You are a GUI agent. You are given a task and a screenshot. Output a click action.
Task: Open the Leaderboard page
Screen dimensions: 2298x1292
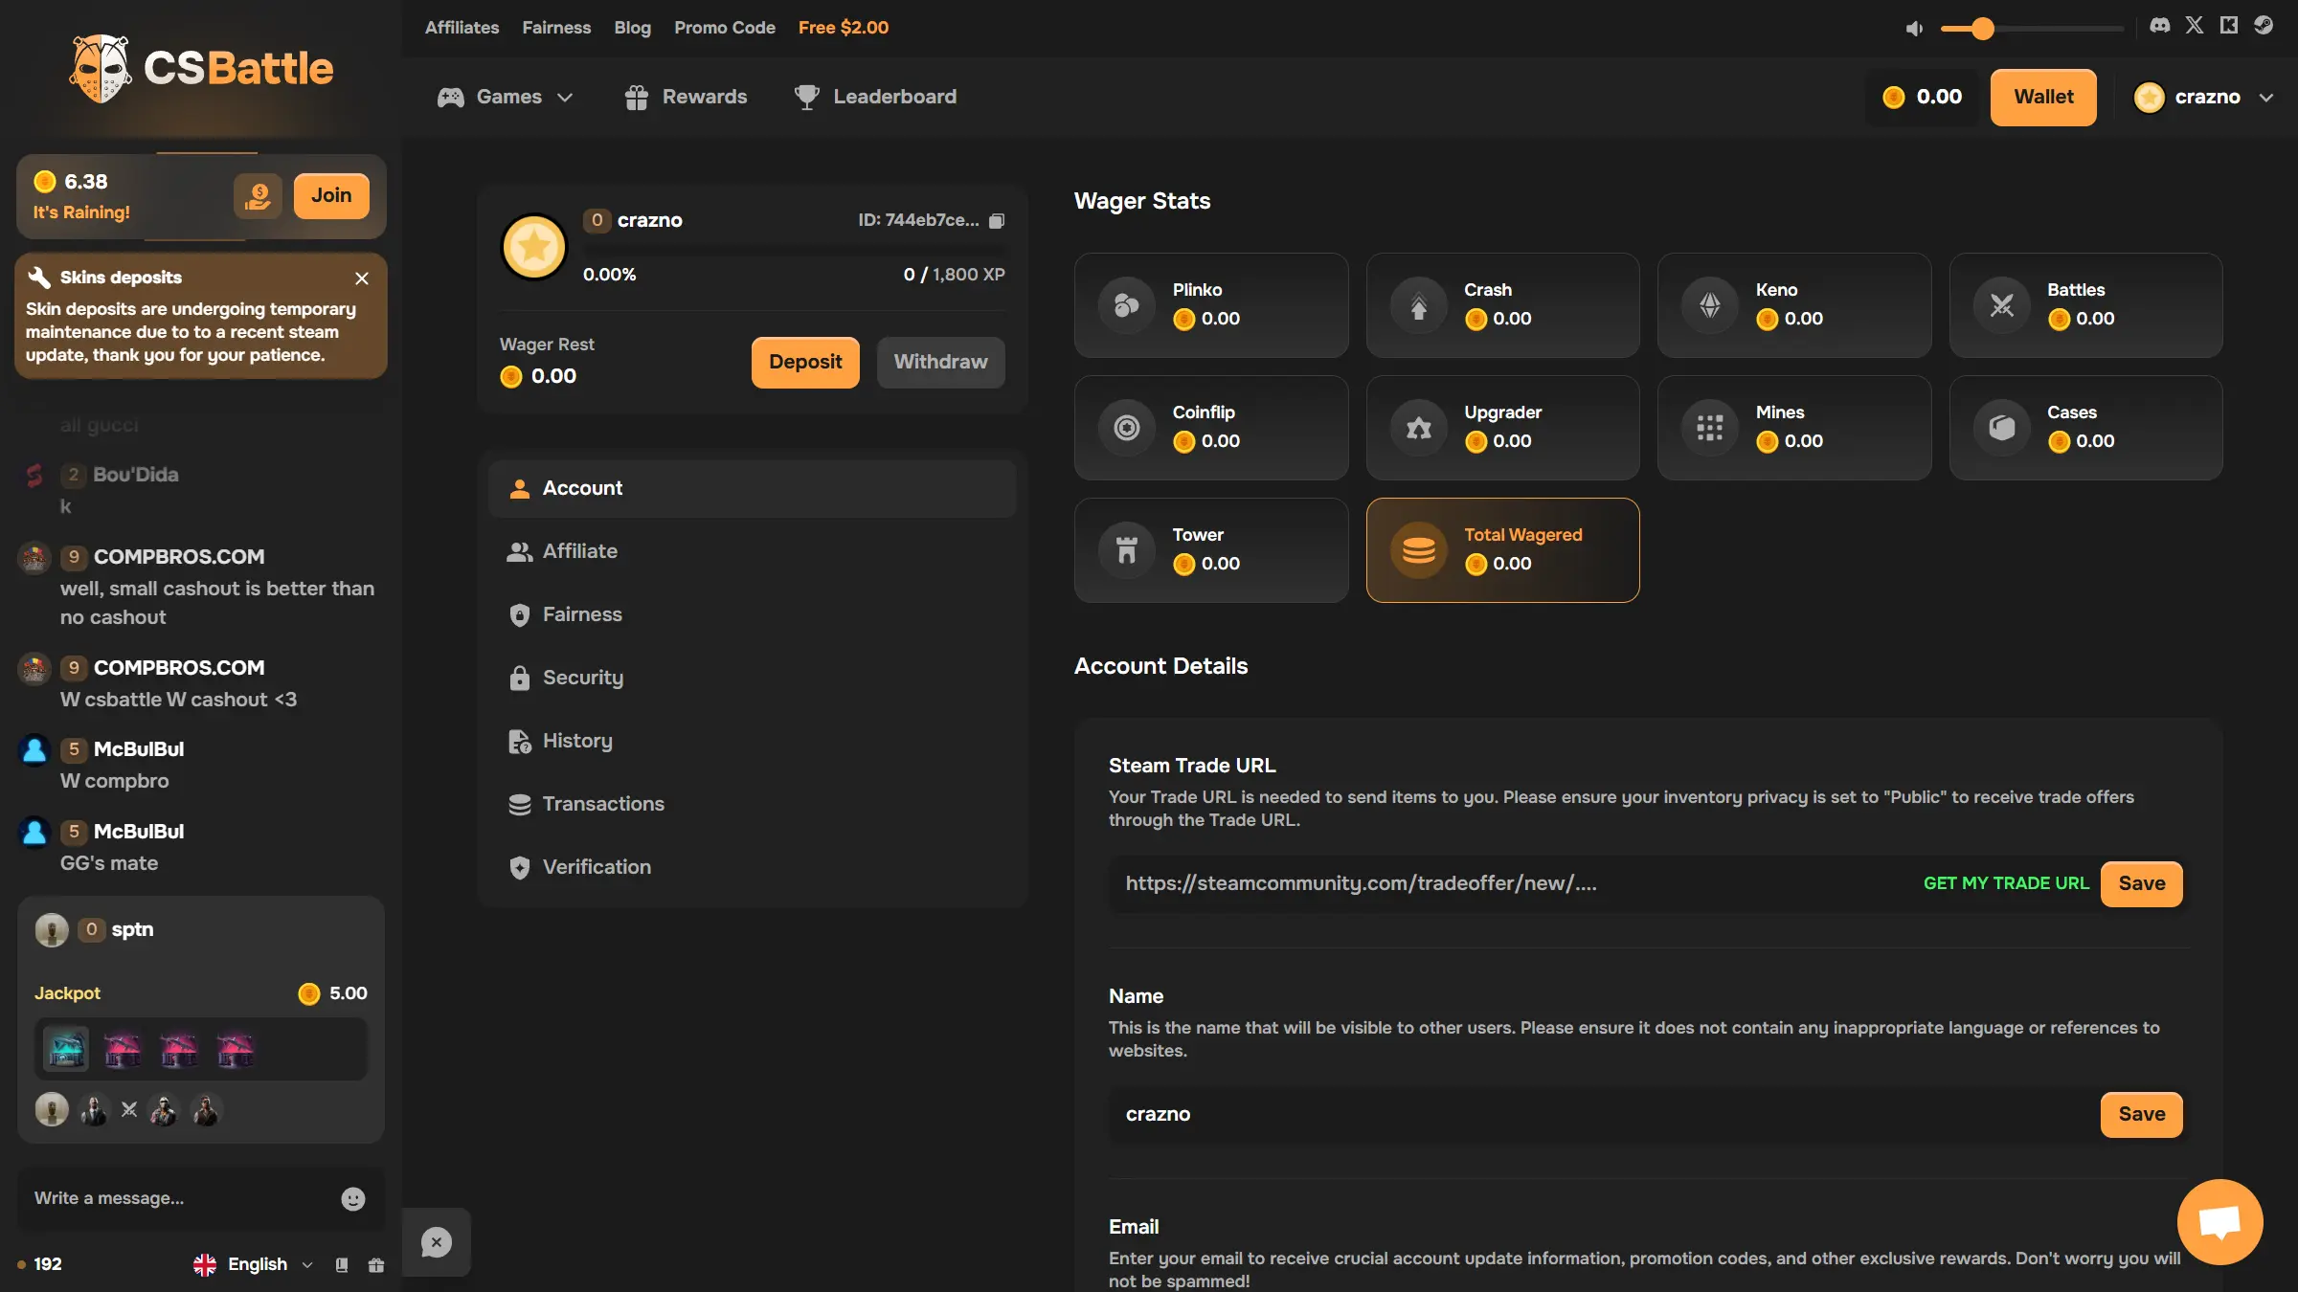tap(875, 97)
